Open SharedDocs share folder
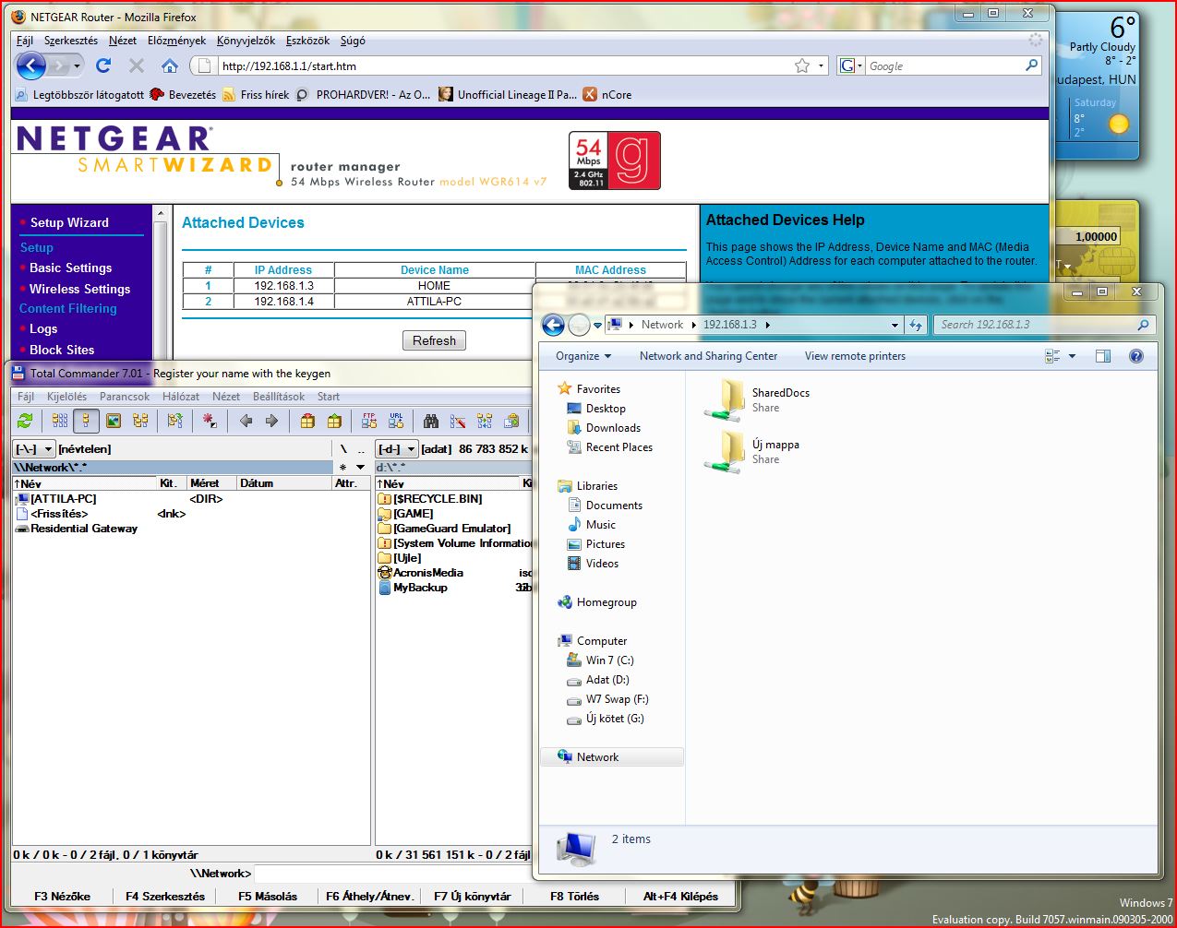Viewport: 1177px width, 928px height. [757, 399]
